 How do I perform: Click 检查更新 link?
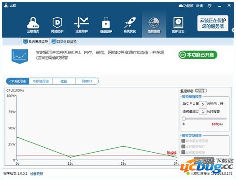(x=37, y=174)
